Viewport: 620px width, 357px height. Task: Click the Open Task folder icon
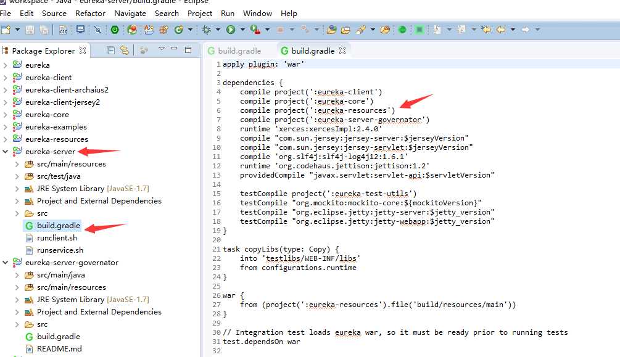coord(345,30)
